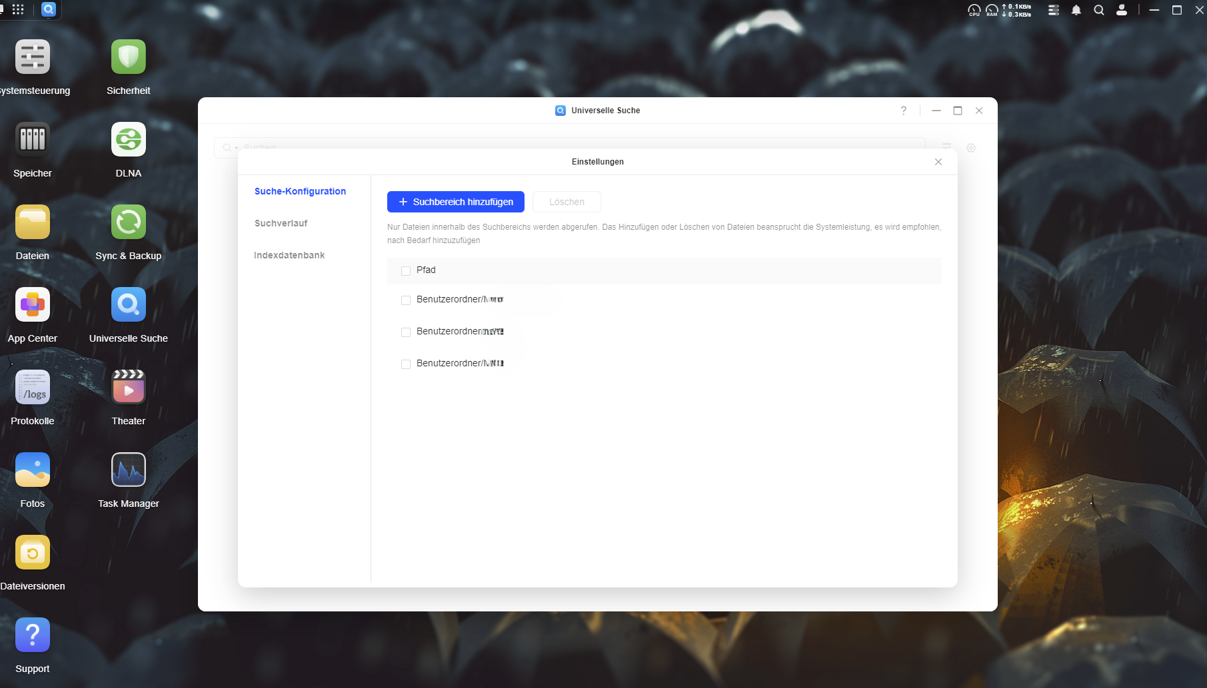Viewport: 1207px width, 688px height.
Task: Open the Protokolle logs icon
Action: click(x=32, y=387)
